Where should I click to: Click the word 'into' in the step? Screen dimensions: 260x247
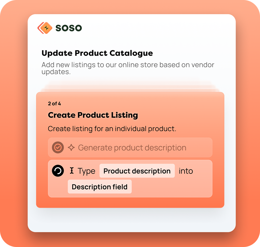(186, 171)
